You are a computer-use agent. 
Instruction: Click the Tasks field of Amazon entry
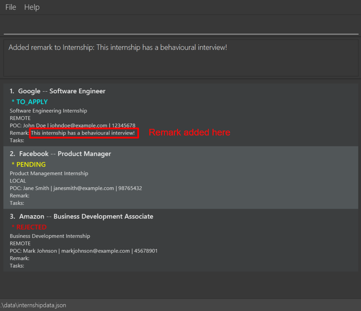click(x=17, y=266)
